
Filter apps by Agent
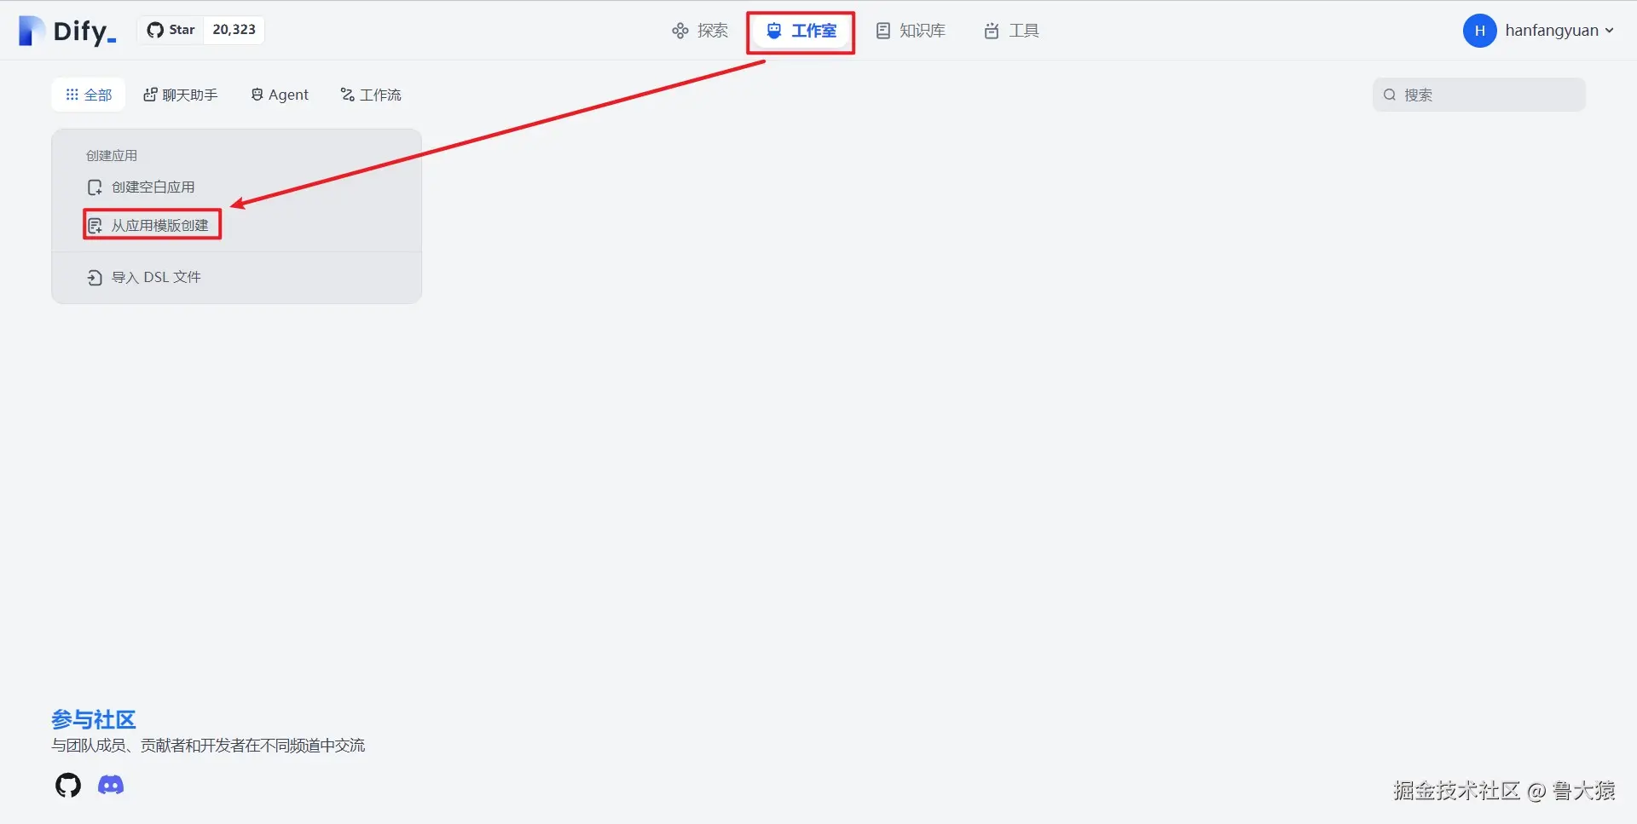coord(280,95)
